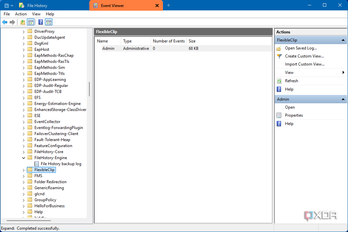Open the View menu
The image size is (348, 232).
pyautogui.click(x=36, y=14)
